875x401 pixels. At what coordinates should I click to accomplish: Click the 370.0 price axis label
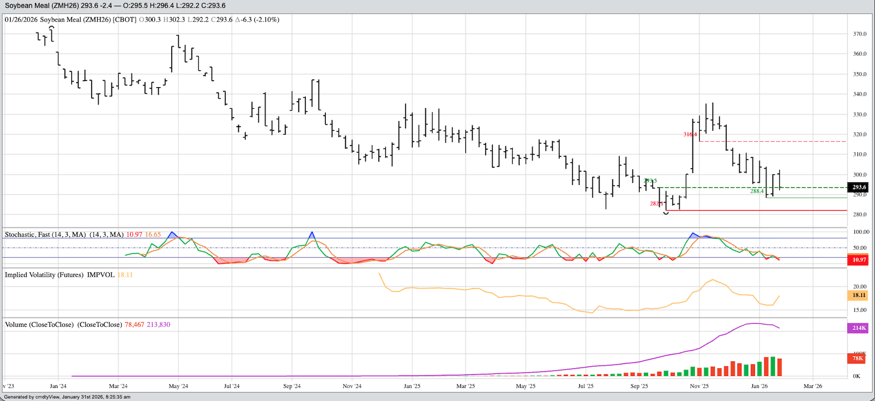pyautogui.click(x=859, y=34)
